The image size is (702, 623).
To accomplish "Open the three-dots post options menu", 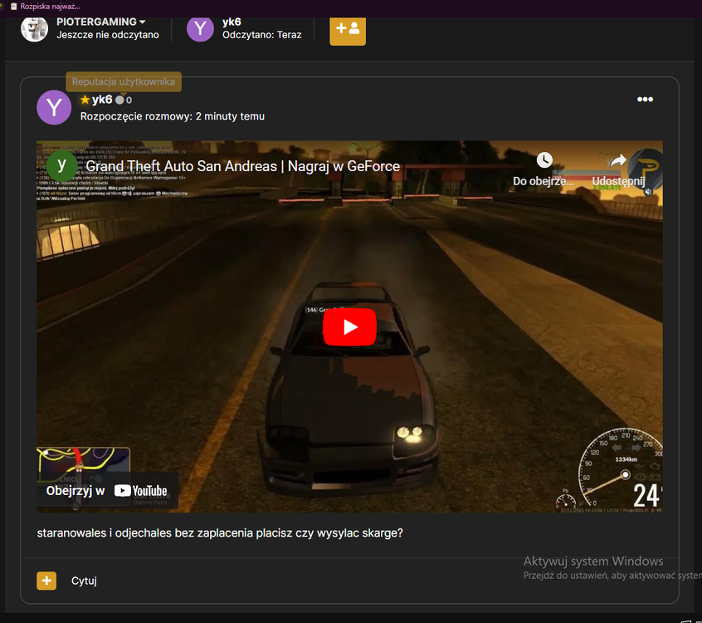I will coord(645,99).
